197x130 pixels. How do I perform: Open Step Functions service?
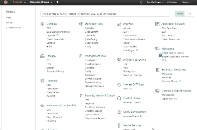(169, 28)
